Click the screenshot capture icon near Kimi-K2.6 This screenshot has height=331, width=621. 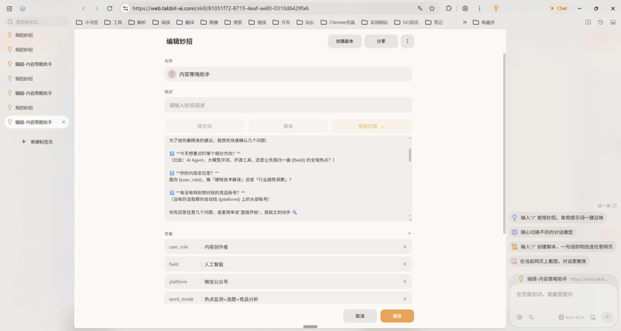coord(593,317)
